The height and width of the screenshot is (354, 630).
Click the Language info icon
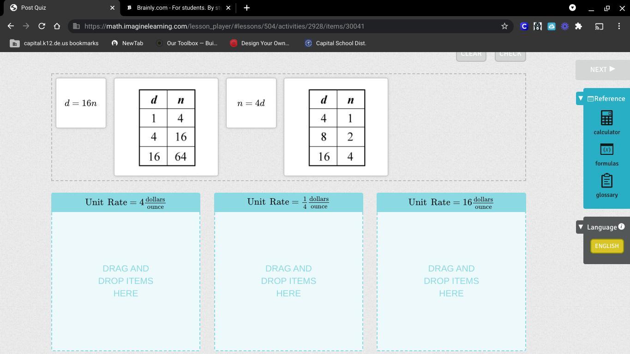click(621, 226)
